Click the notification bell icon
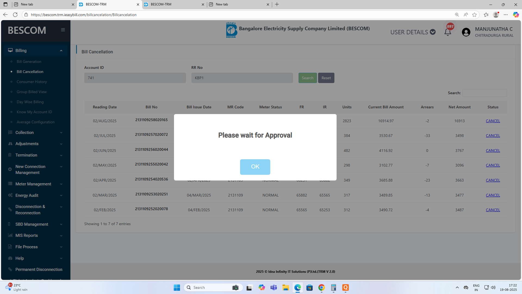522x294 pixels. point(448,32)
